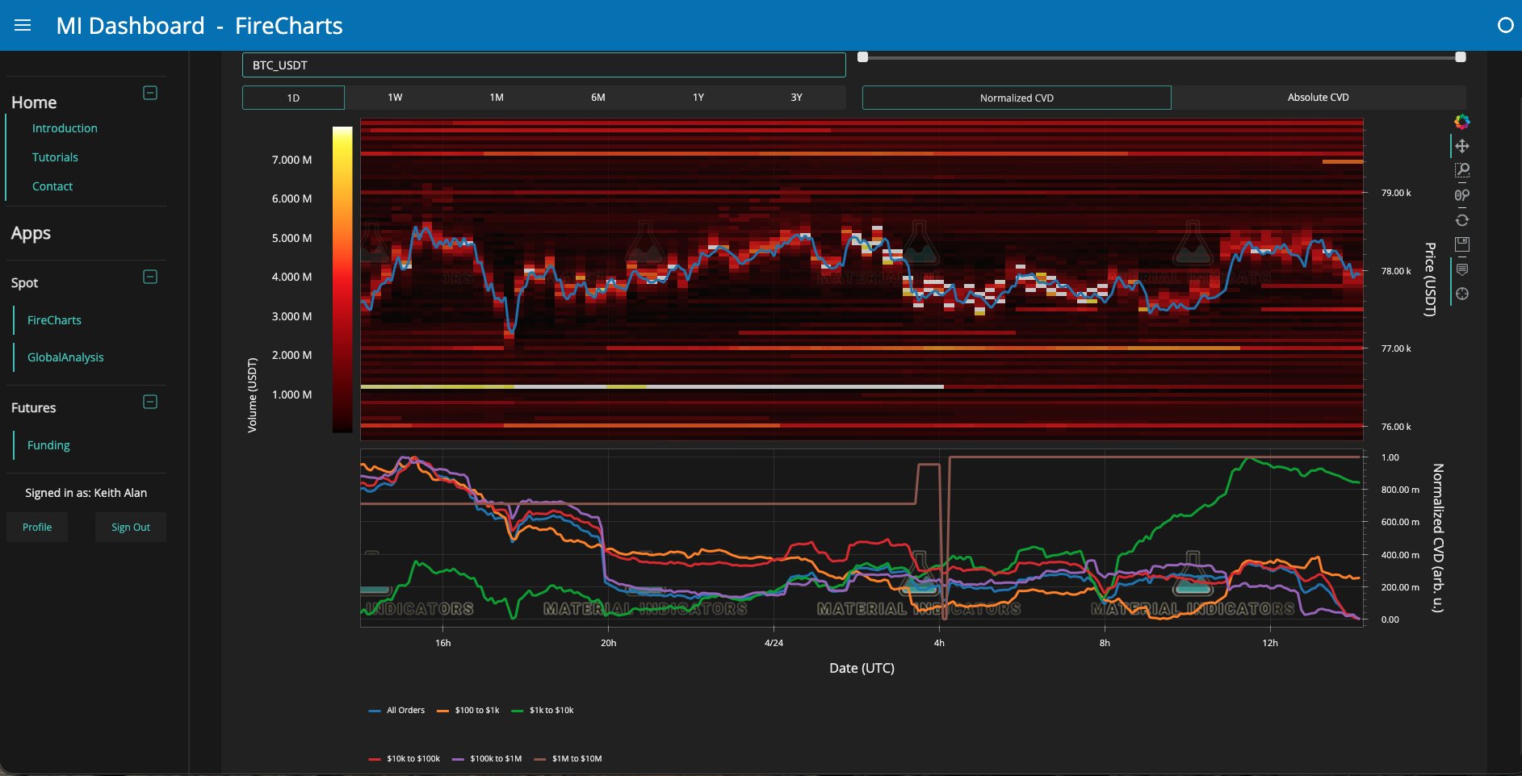Select the Wheel Zoom tool
The height and width of the screenshot is (776, 1522).
pyautogui.click(x=1461, y=195)
